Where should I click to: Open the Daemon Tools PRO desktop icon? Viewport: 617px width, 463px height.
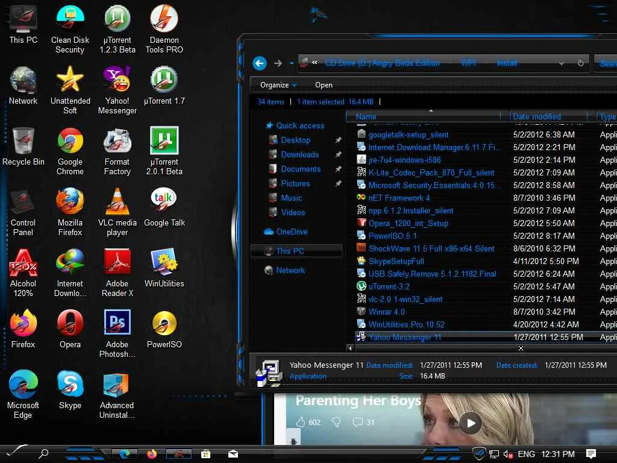(x=164, y=19)
